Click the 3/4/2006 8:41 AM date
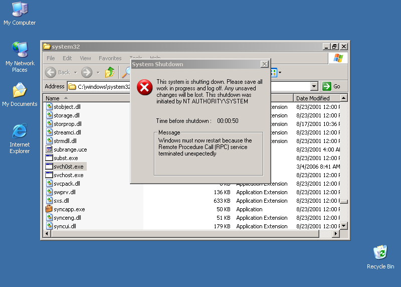This screenshot has width=401, height=287. click(x=318, y=167)
